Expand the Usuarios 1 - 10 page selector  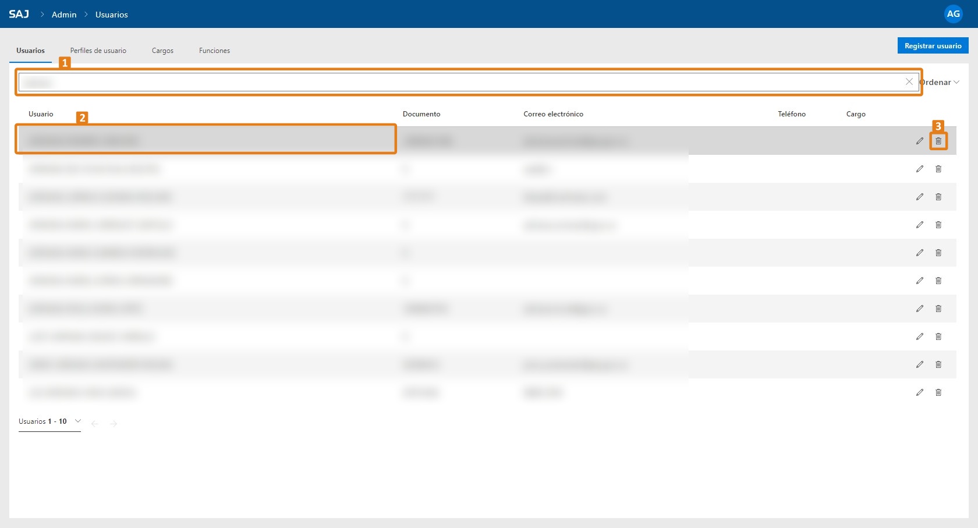49,421
